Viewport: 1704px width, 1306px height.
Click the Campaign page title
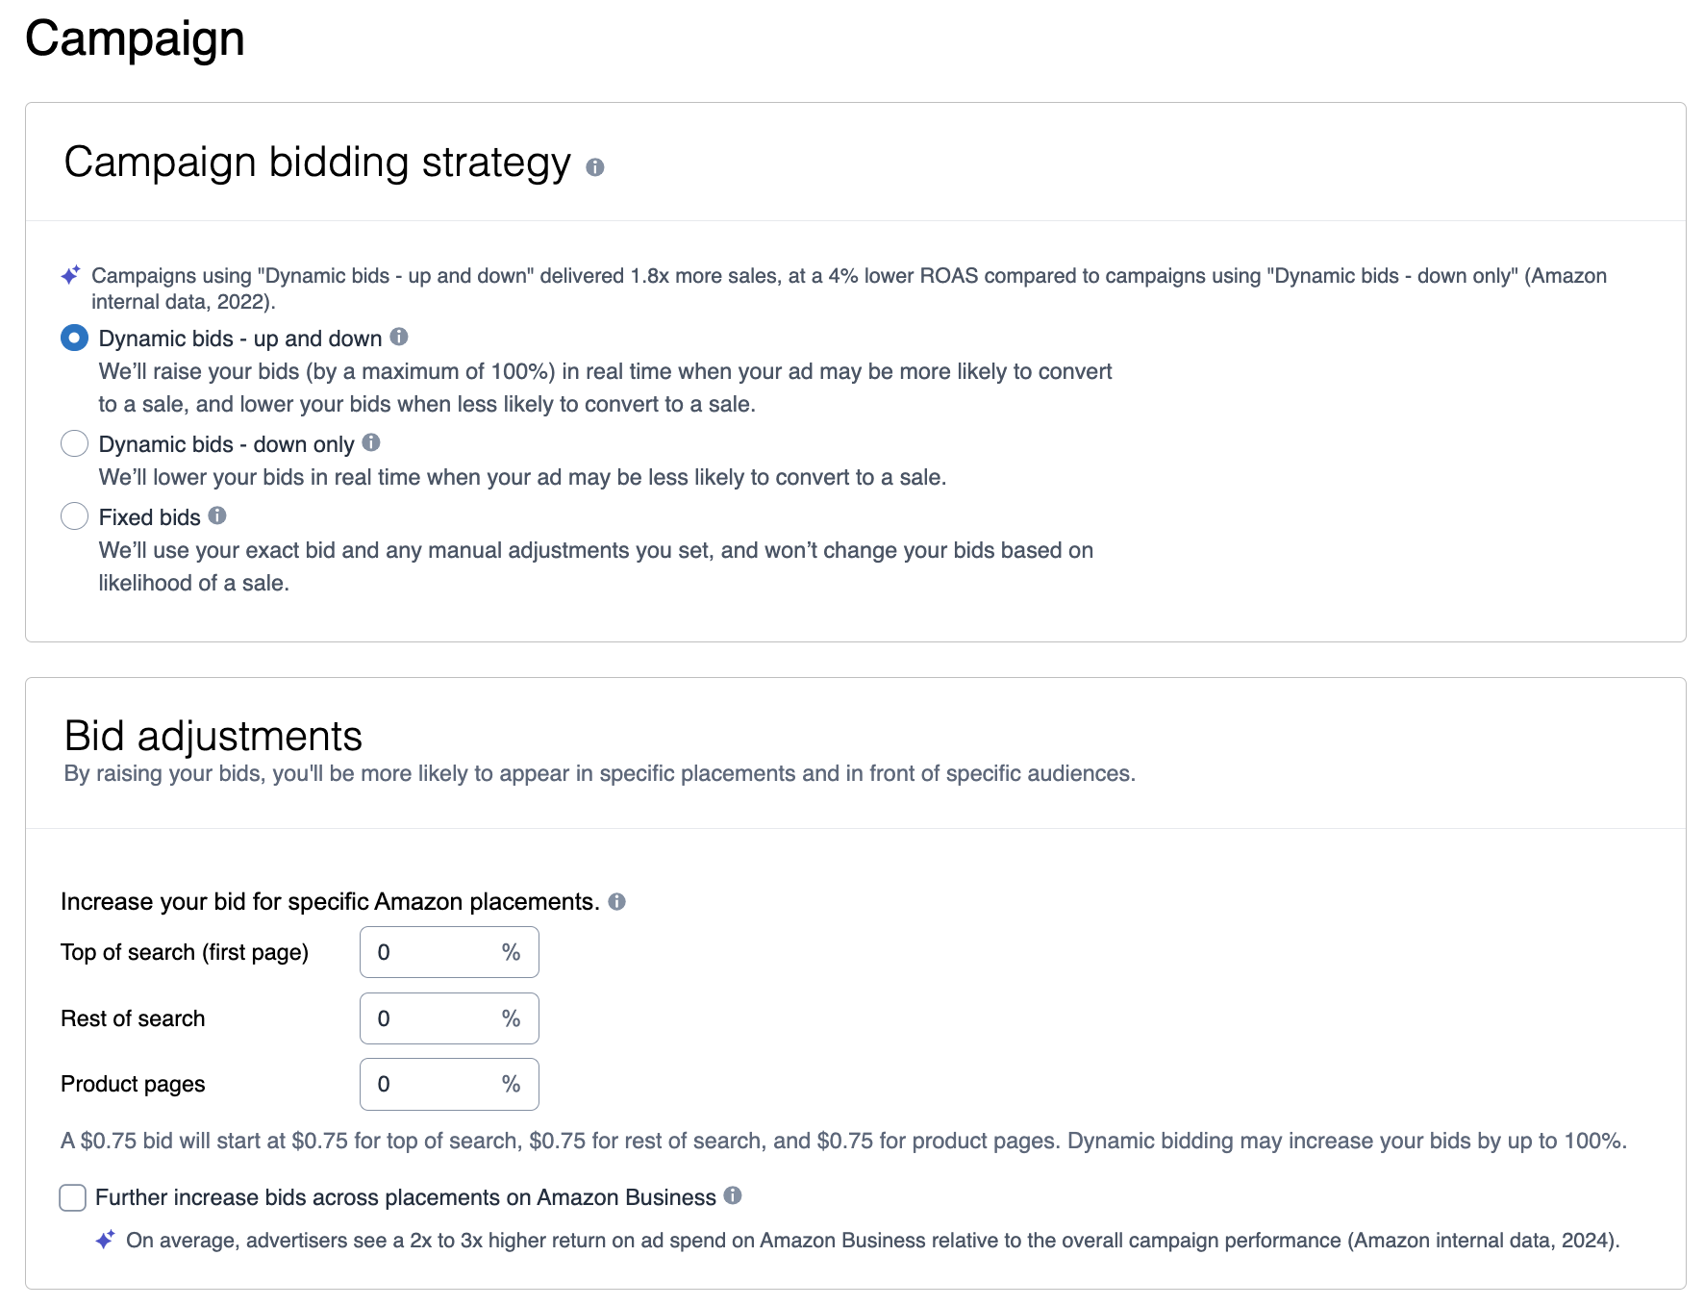(x=135, y=39)
